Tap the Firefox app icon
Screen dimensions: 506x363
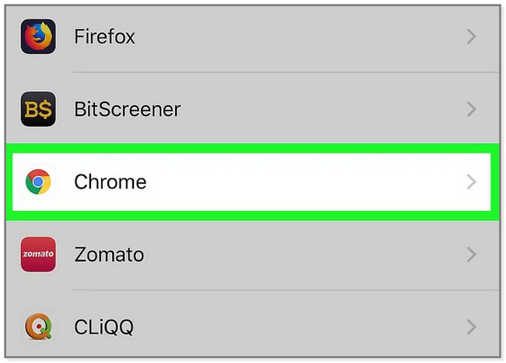point(38,37)
